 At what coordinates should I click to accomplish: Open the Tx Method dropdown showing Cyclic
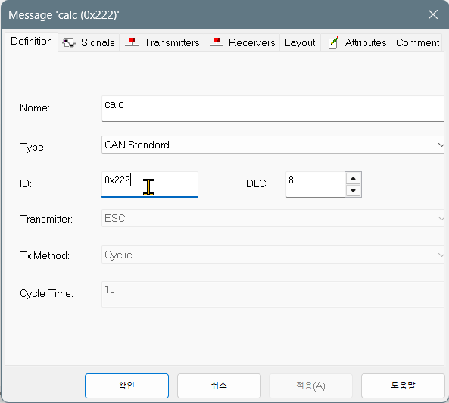click(x=273, y=255)
